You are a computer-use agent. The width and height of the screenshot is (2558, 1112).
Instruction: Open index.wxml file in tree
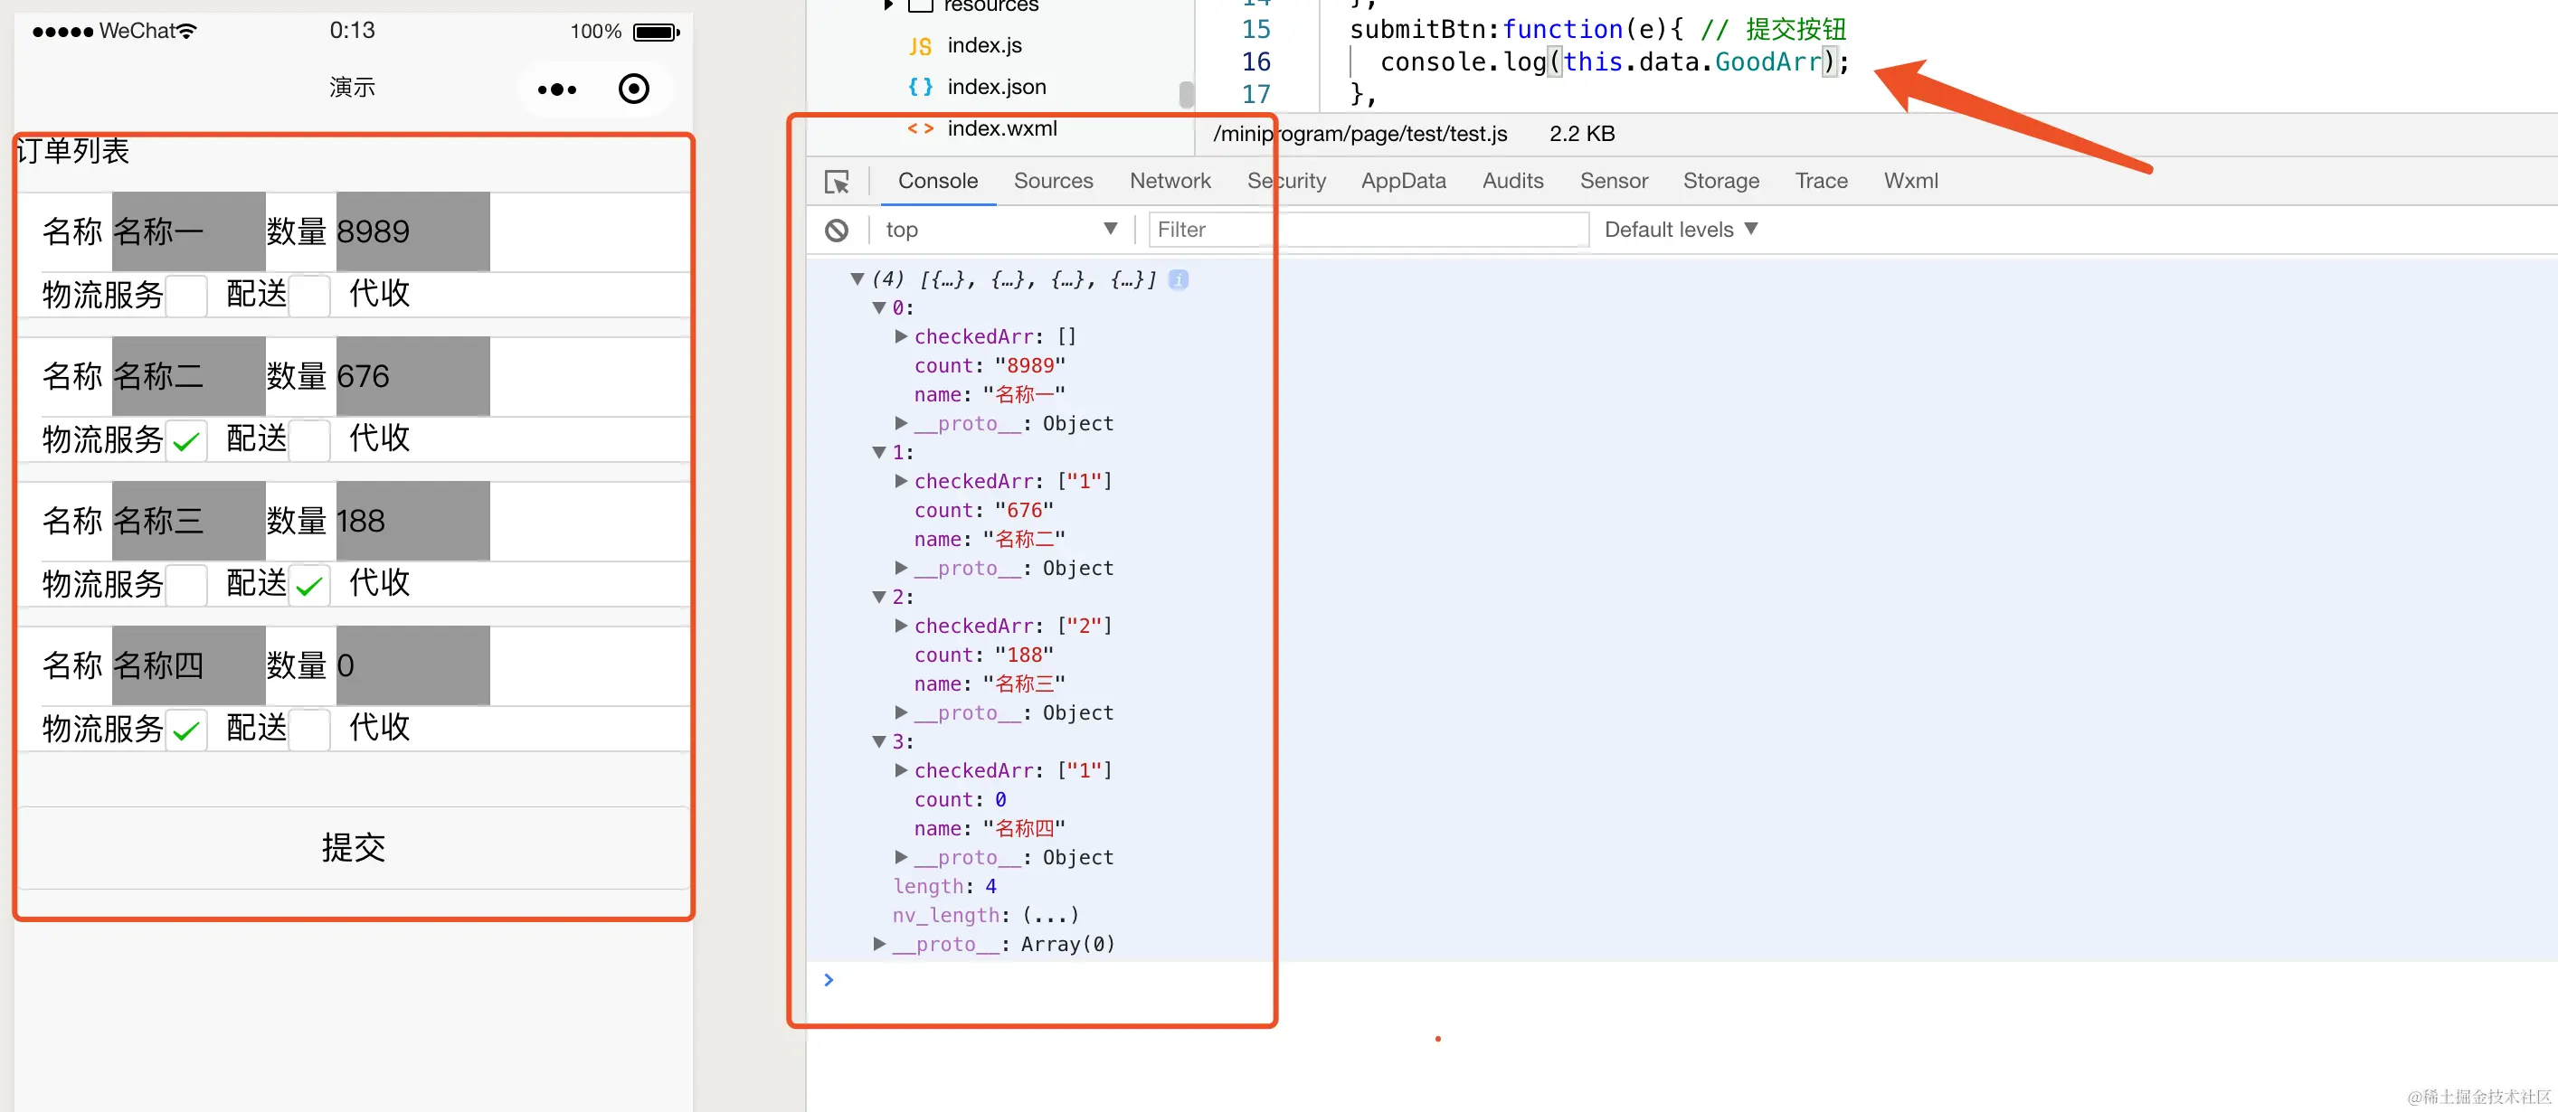tap(1001, 129)
